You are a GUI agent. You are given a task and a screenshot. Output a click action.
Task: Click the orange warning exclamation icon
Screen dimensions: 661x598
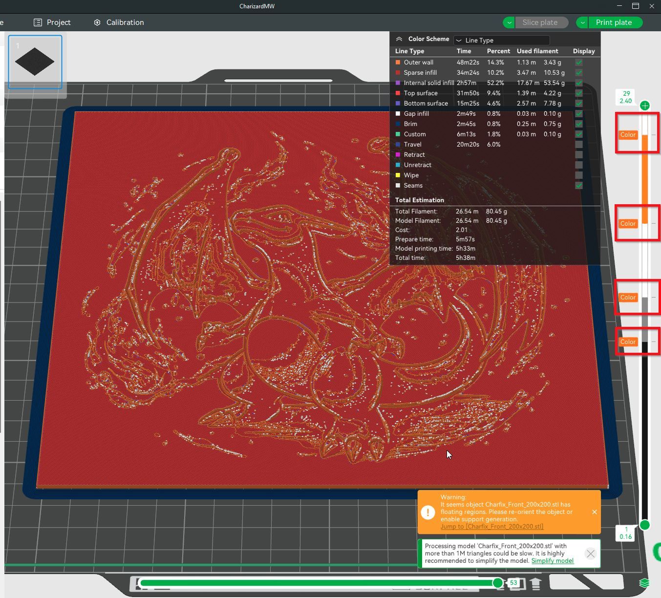coord(428,512)
